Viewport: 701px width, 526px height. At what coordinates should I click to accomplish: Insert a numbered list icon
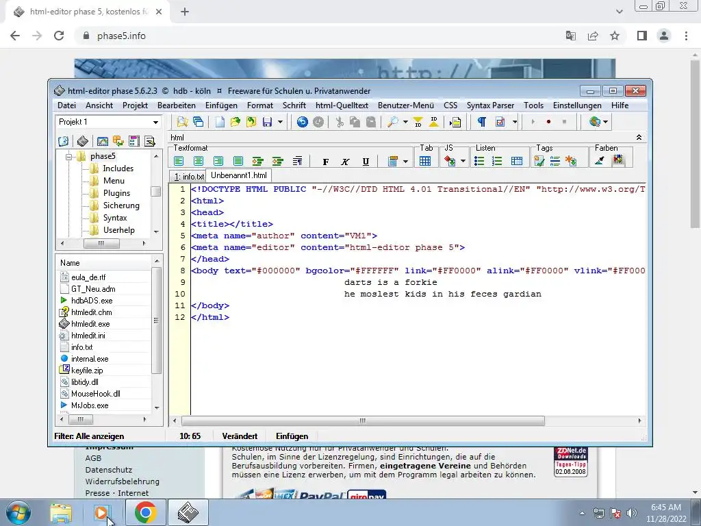point(497,161)
